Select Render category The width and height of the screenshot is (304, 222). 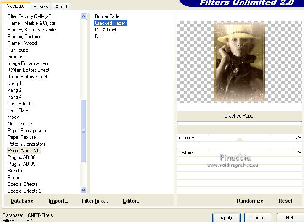click(15, 171)
